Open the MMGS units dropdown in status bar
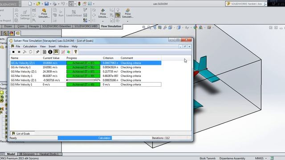This screenshot has height=160, width=285. click(x=261, y=158)
